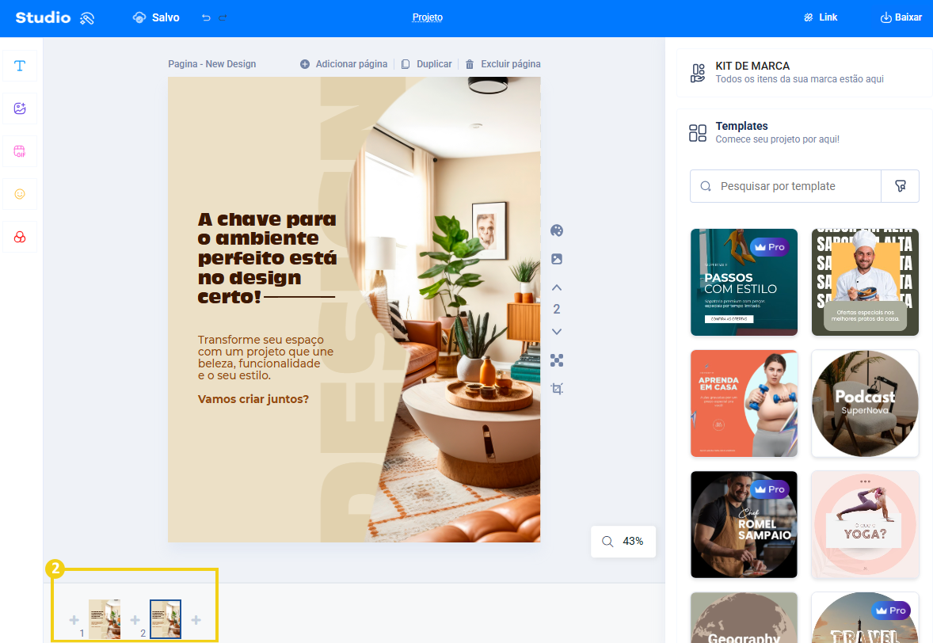This screenshot has width=933, height=643.
Task: Click the cloud Salvo save icon
Action: pos(139,18)
